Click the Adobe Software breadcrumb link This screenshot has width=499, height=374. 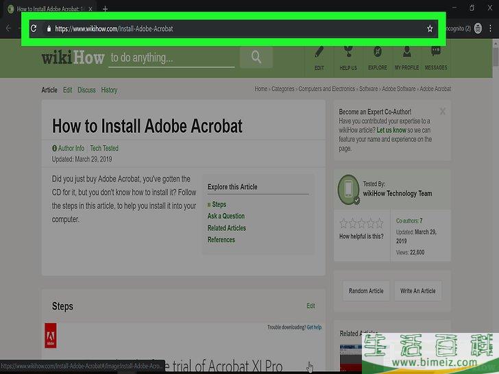(399, 89)
